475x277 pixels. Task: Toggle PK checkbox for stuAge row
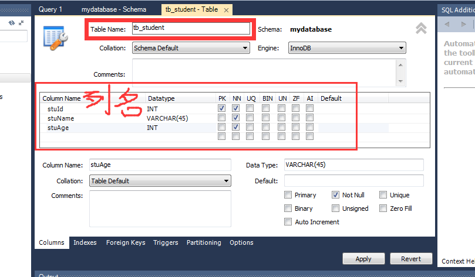(x=221, y=127)
